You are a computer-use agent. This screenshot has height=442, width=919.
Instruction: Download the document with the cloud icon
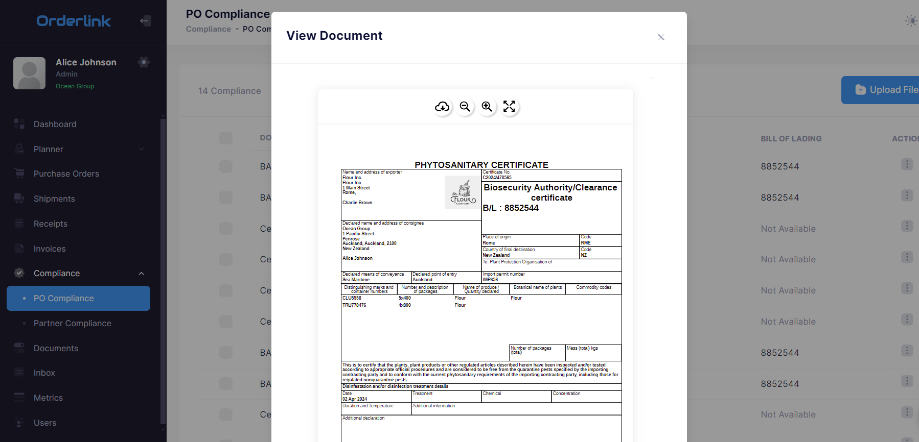tap(442, 107)
